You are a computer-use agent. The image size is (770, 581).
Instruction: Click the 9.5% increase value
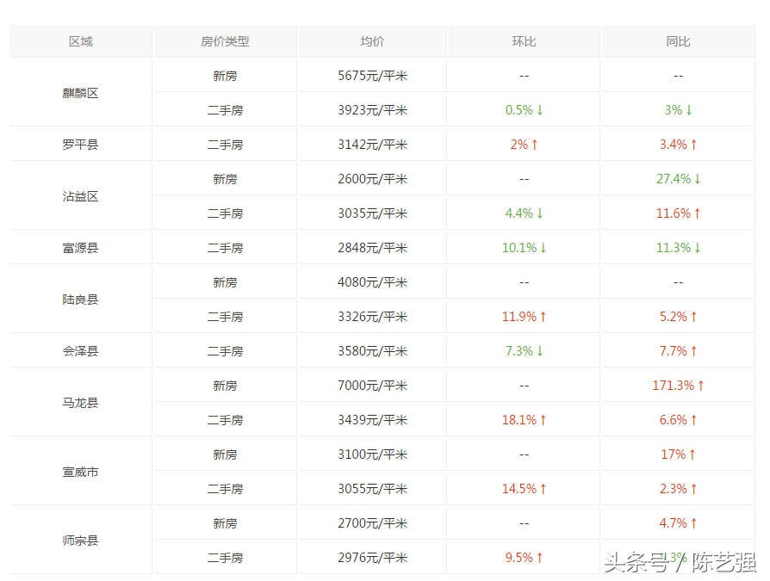524,558
